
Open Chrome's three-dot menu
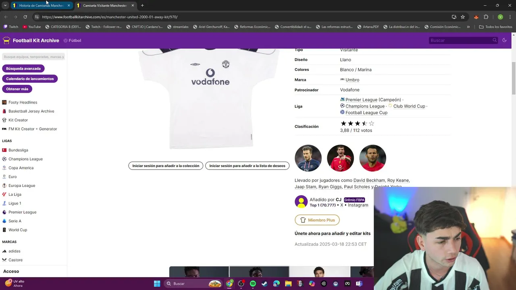[510, 17]
